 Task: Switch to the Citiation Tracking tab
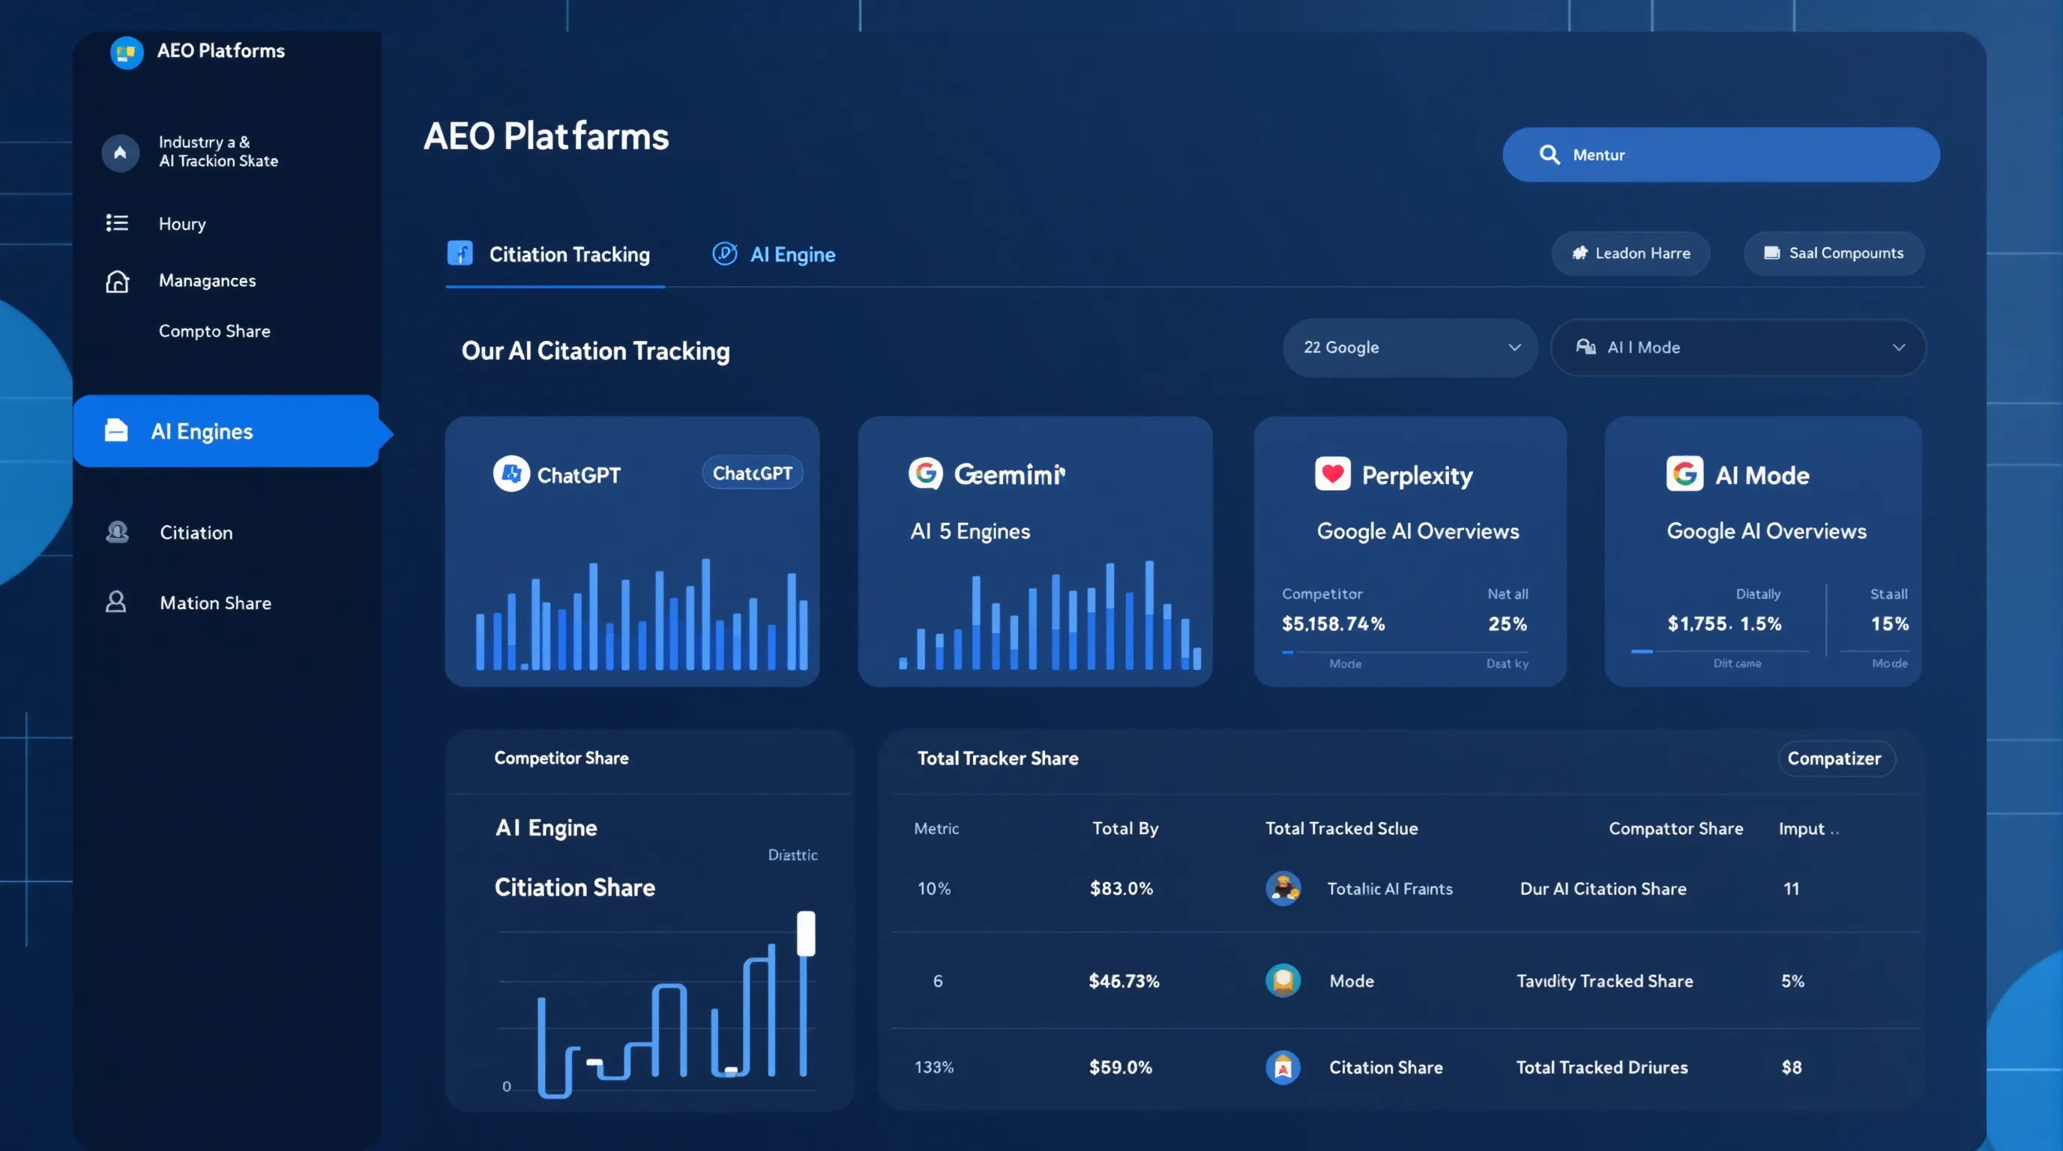point(555,256)
